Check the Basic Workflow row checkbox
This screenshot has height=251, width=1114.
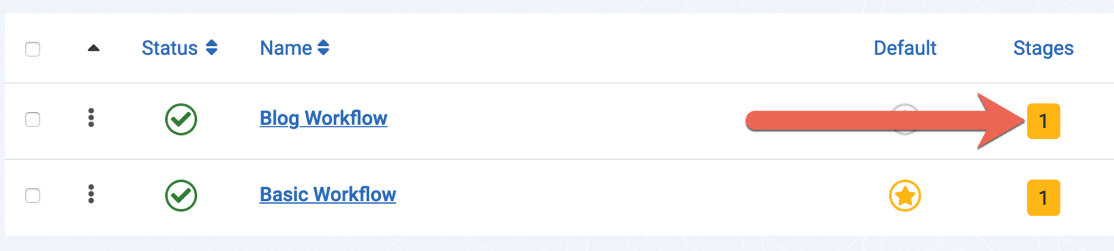click(x=33, y=196)
